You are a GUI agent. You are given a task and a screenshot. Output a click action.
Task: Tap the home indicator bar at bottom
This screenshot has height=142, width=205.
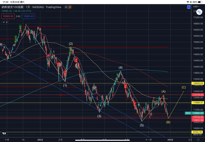point(102,140)
